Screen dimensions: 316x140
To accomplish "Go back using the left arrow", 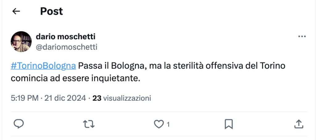I will (x=16, y=11).
